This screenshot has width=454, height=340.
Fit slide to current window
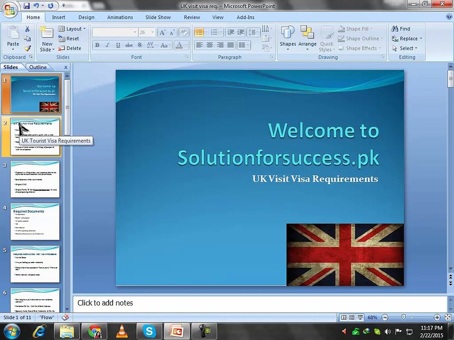(x=448, y=317)
